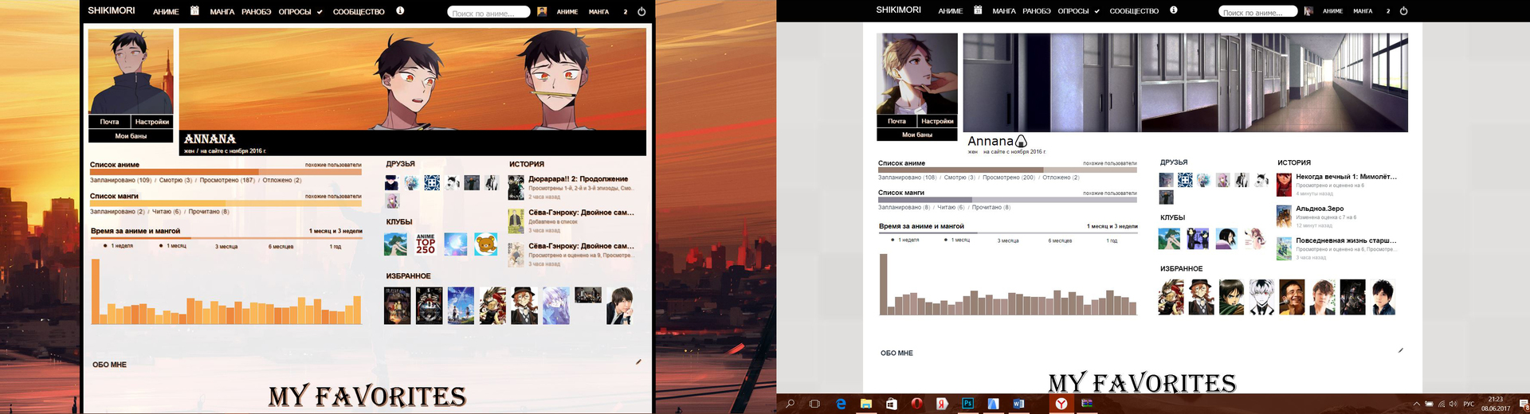
Task: Click the Настройки button under the orange avatar
Action: (151, 122)
